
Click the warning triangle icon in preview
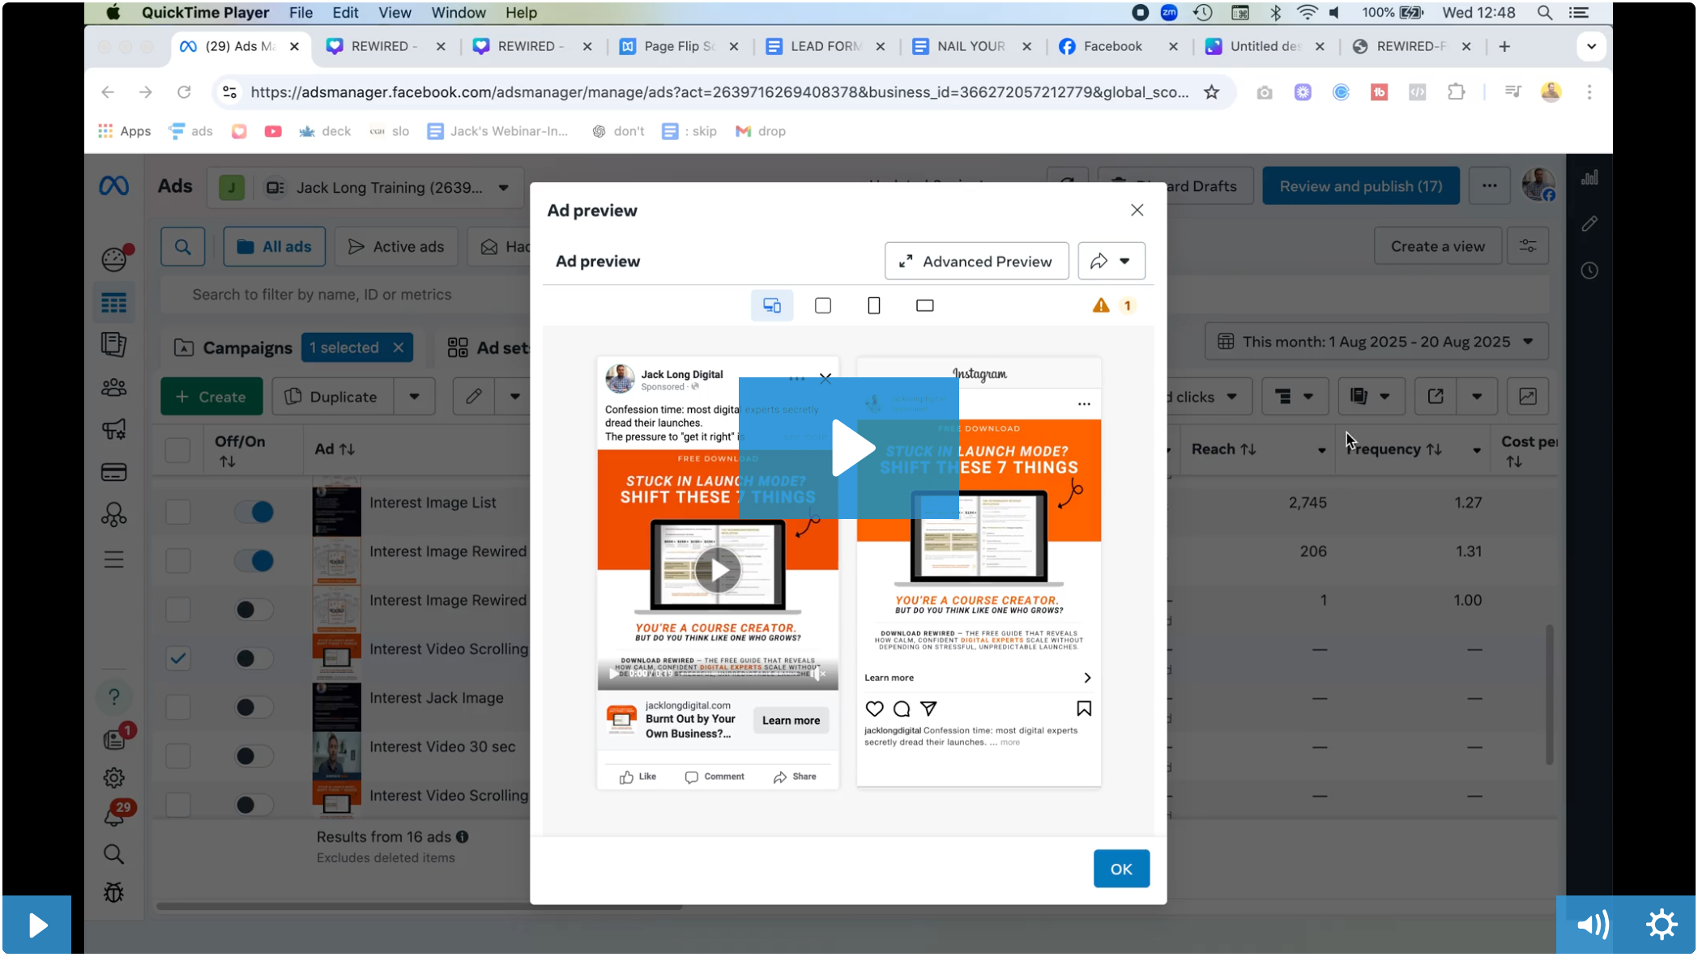(x=1100, y=305)
